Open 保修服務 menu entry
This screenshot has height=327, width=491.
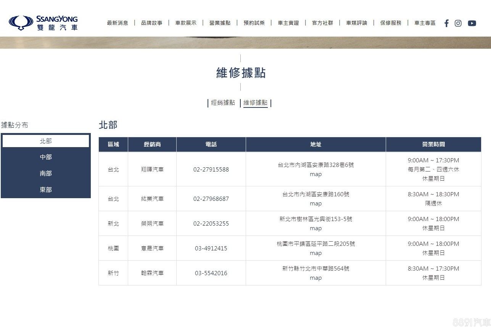[391, 23]
